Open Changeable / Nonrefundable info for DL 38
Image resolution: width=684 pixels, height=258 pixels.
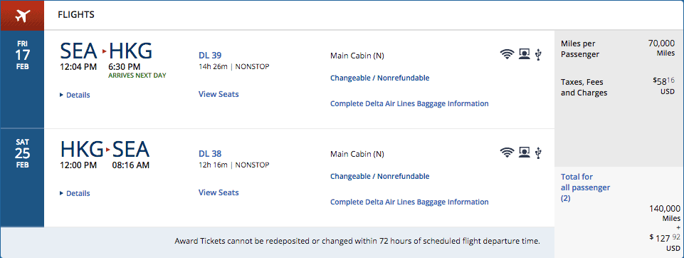click(x=379, y=176)
